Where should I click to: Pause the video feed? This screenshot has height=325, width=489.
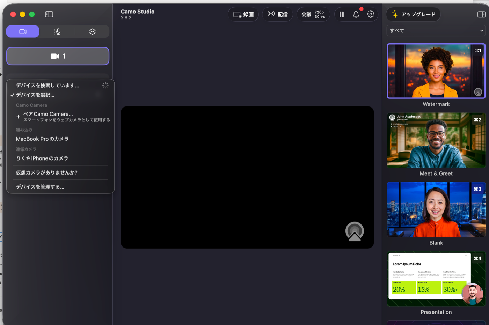click(342, 14)
